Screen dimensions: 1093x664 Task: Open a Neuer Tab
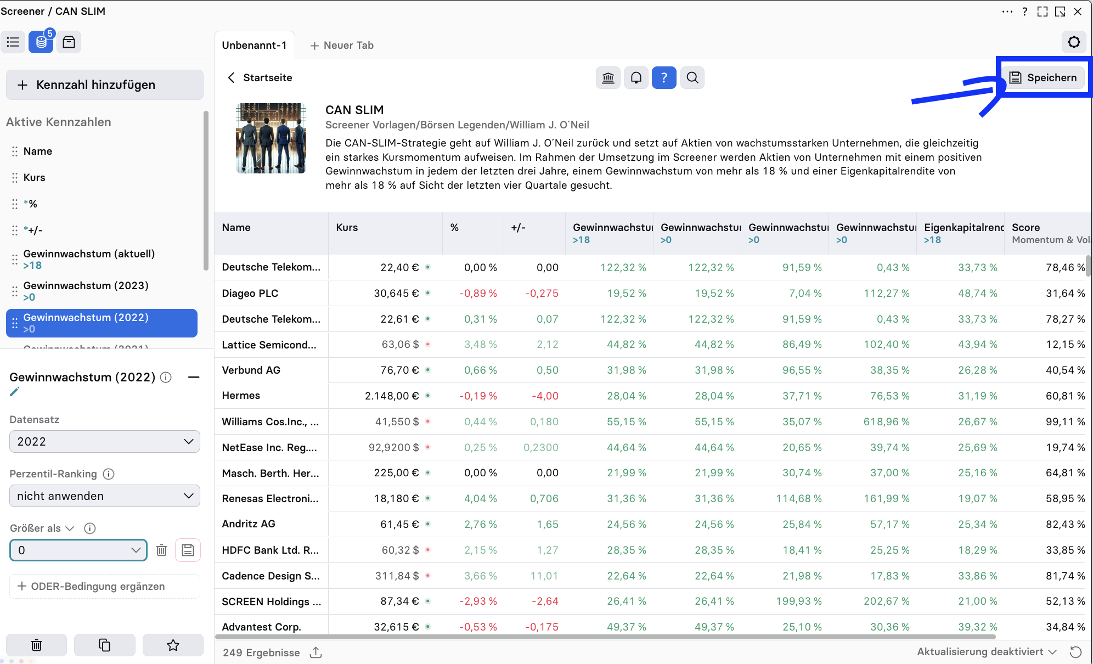click(x=342, y=46)
